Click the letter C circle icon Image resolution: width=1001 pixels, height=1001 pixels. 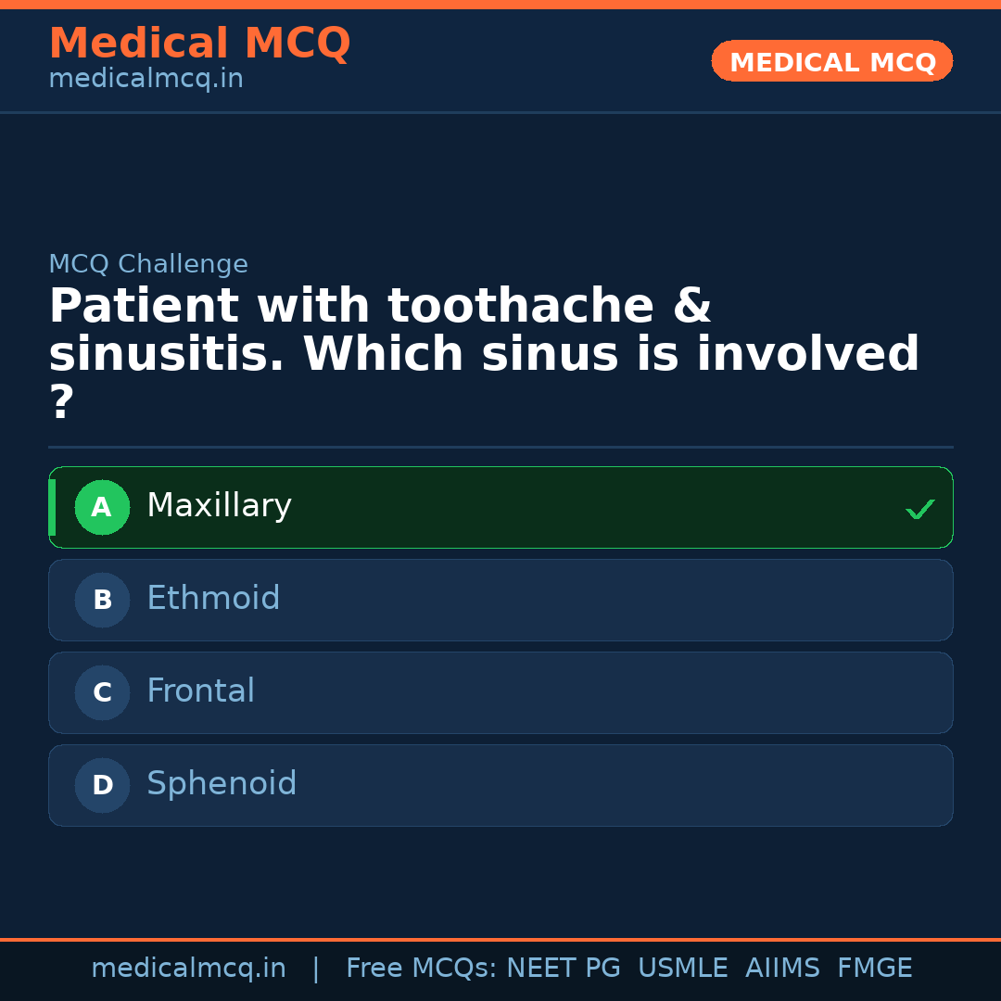tap(102, 692)
